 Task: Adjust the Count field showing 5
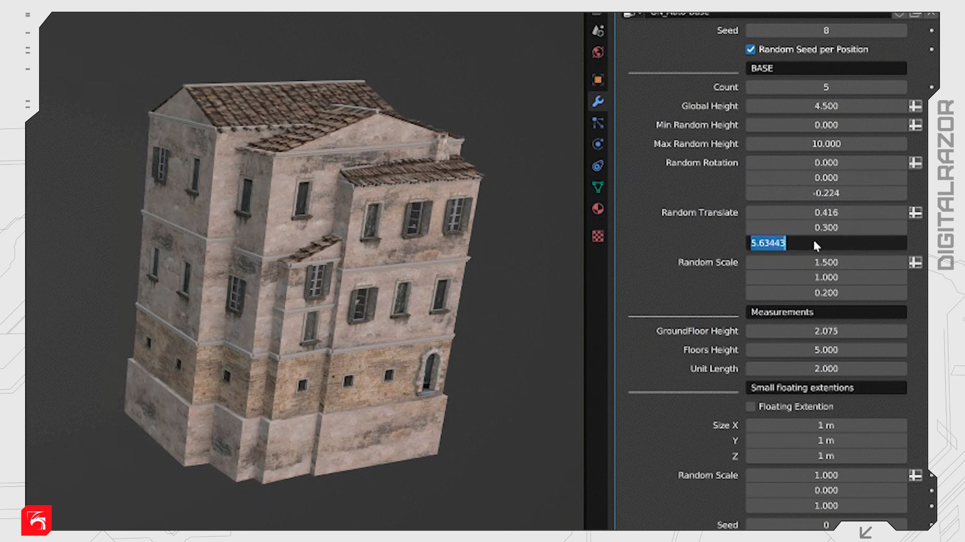pos(826,87)
